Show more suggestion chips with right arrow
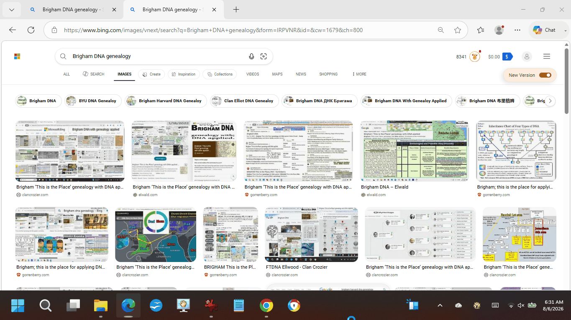 point(551,101)
